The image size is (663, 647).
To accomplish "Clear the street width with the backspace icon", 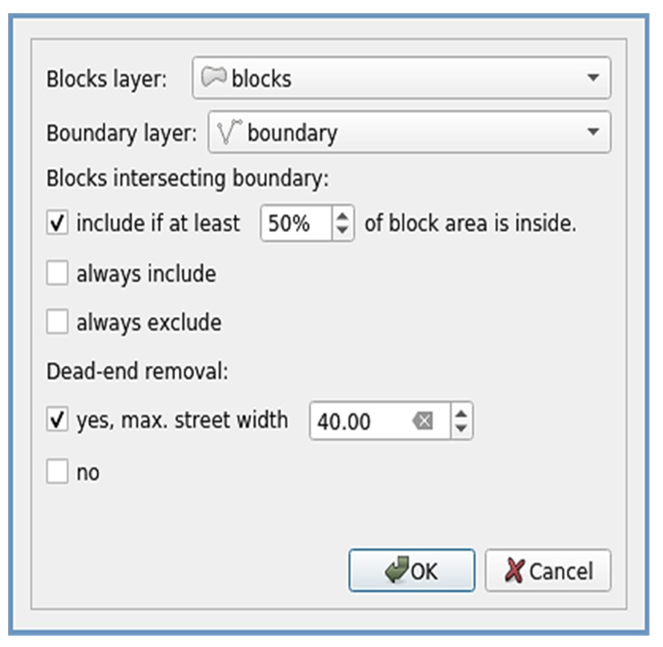I will pyautogui.click(x=423, y=421).
